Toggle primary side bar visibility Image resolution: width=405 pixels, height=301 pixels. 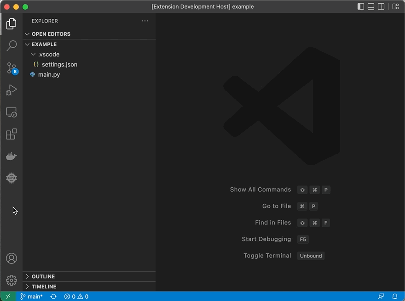[x=360, y=6]
